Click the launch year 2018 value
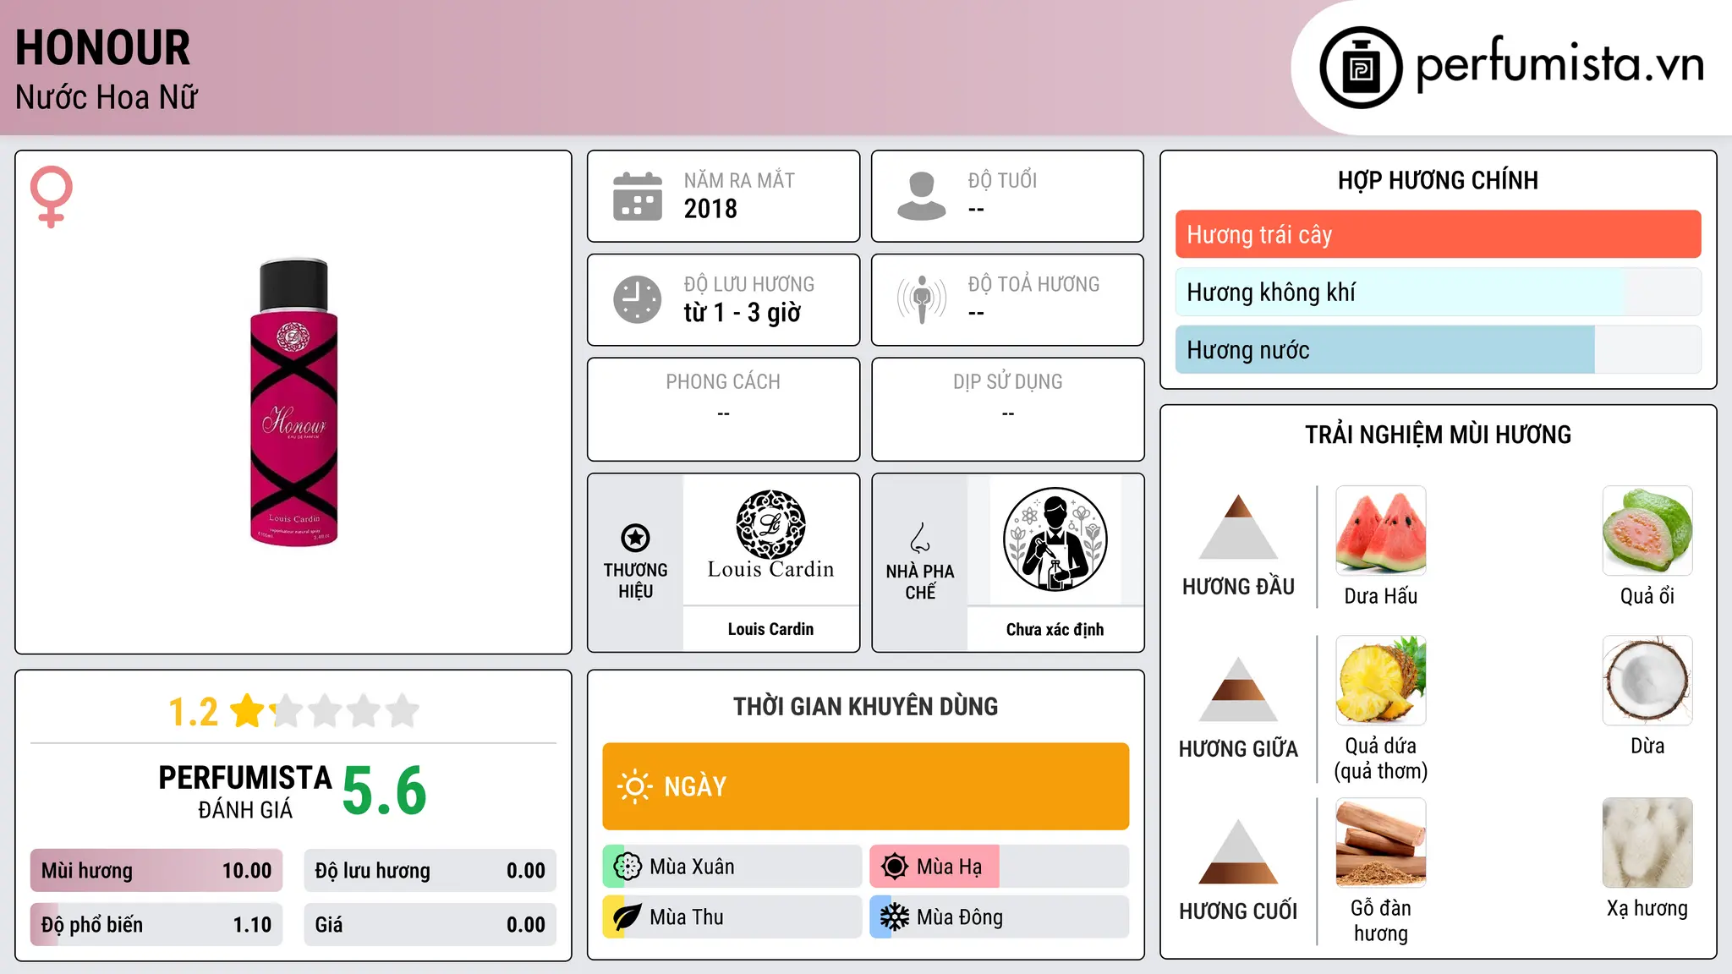This screenshot has height=974, width=1732. (710, 209)
